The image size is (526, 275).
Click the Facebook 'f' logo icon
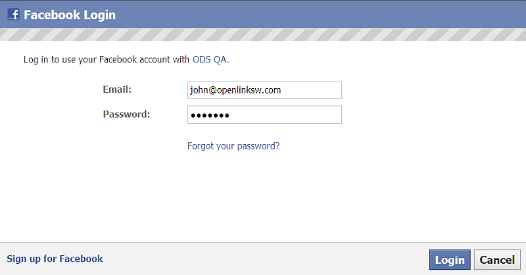click(x=13, y=14)
